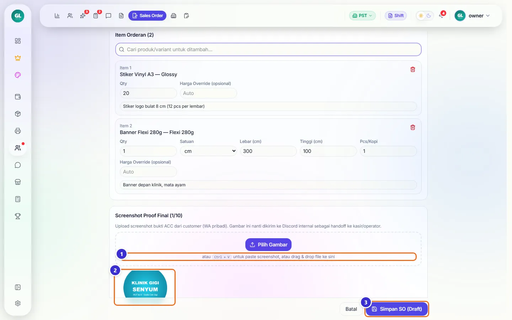The width and height of the screenshot is (512, 320).
Task: Open the trophy icon in sidebar
Action: click(x=18, y=216)
